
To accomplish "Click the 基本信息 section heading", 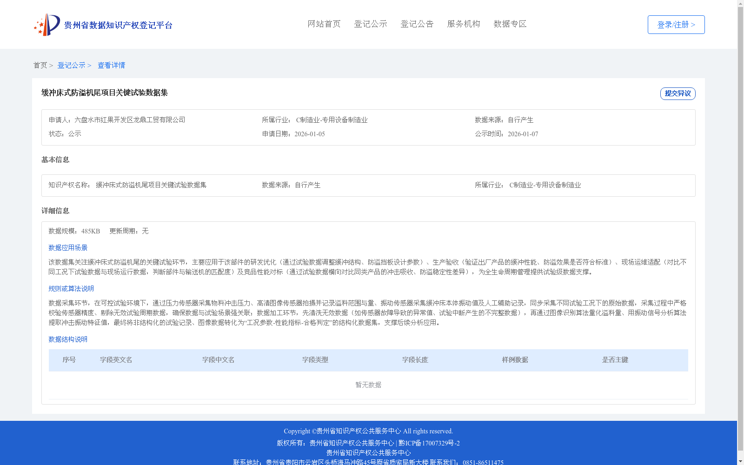I will tap(55, 160).
